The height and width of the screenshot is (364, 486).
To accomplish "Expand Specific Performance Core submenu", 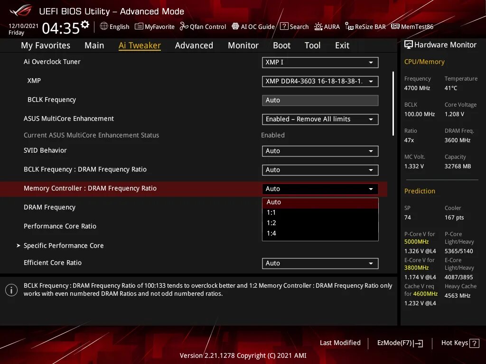I will (64, 246).
